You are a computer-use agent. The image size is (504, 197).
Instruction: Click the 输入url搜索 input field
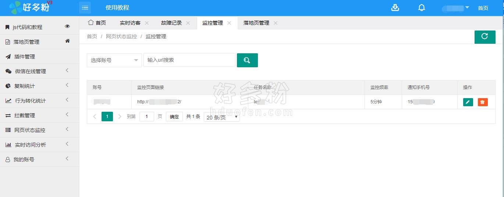pyautogui.click(x=189, y=60)
